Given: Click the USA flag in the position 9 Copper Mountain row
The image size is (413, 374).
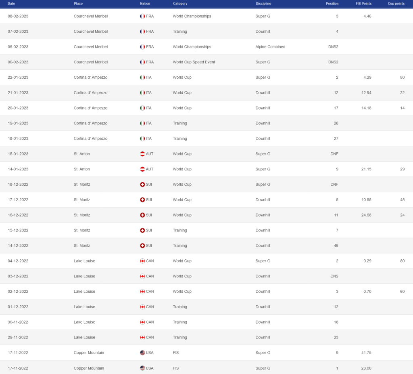Looking at the screenshot, I should [x=142, y=353].
